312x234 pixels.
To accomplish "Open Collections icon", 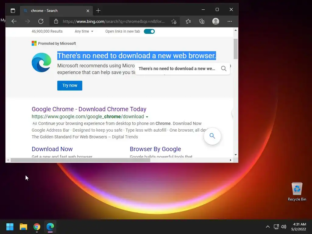I will [202, 21].
